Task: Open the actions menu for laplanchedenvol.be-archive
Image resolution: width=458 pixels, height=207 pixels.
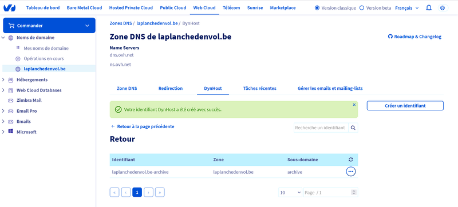Action: (351, 172)
